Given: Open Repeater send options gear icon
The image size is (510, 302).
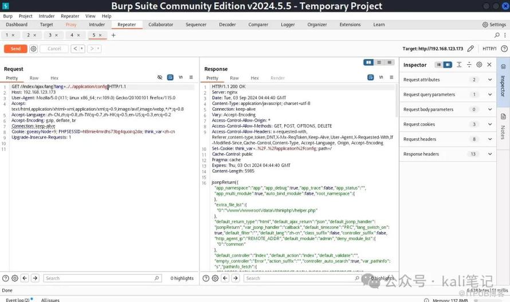Looking at the screenshot, I should click(x=34, y=49).
